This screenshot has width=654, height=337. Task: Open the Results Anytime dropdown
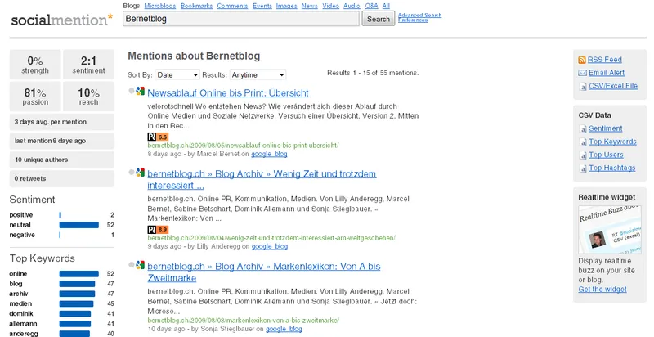[x=258, y=75]
